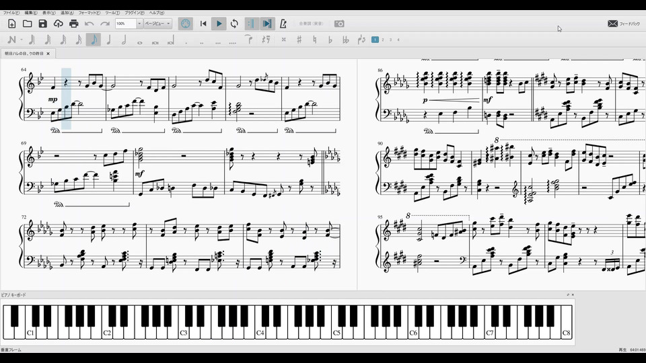Toggle MIDI input
This screenshot has height=363, width=646.
click(x=186, y=24)
